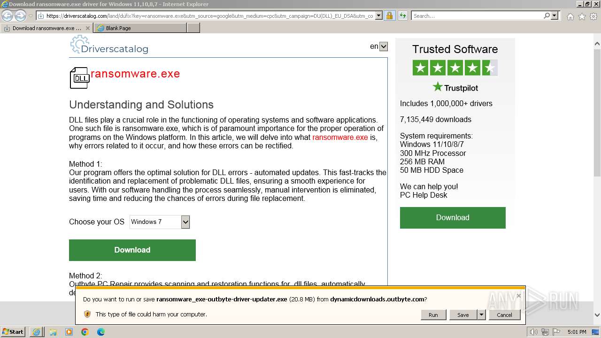Screen dimensions: 601x338
Task: Click the Trusted Software heading
Action: (x=455, y=49)
